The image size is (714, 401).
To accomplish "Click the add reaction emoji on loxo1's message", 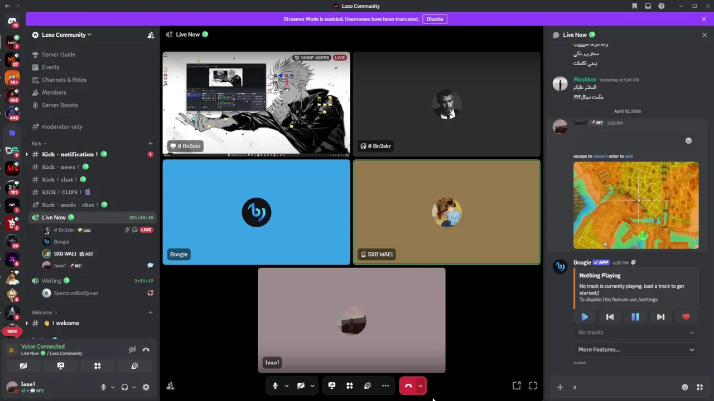I will 688,140.
